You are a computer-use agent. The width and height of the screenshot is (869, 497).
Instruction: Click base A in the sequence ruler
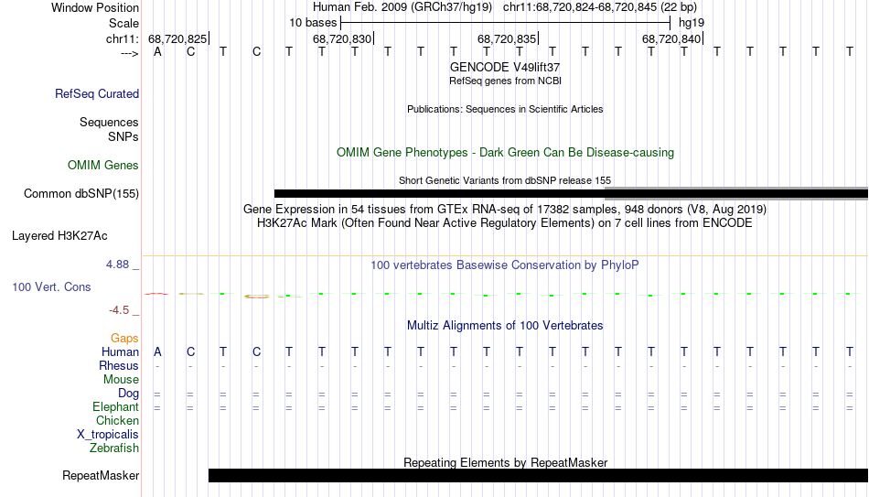pyautogui.click(x=158, y=52)
